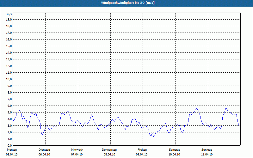
Task: Select the 18,0 y-axis label
Action: coord(9,26)
